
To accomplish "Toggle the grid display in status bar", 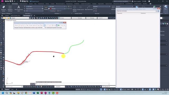I will click(x=82, y=89).
